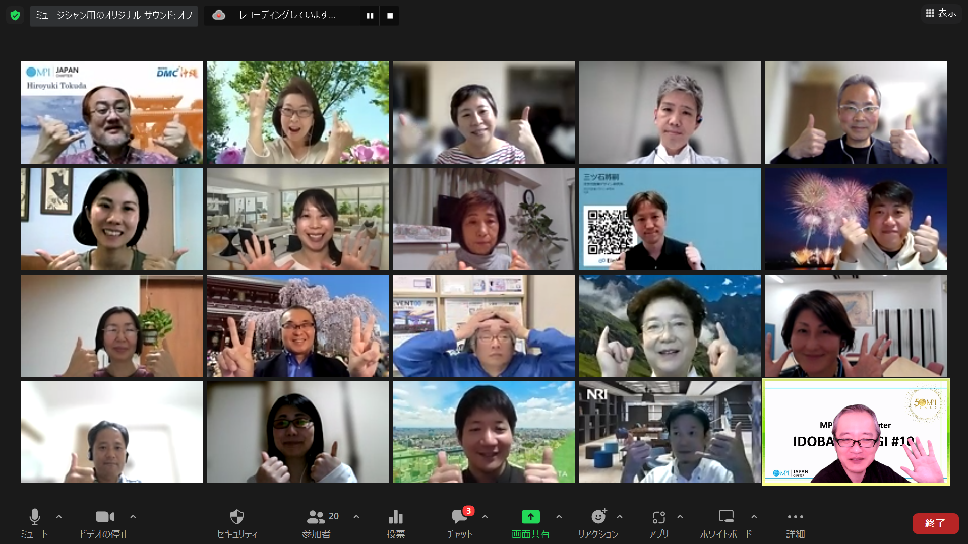Open the Security shield menu
Screen dimensions: 968x544
[x=236, y=517]
